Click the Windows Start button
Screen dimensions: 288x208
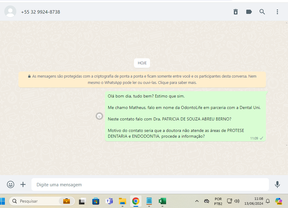[x=2, y=201]
